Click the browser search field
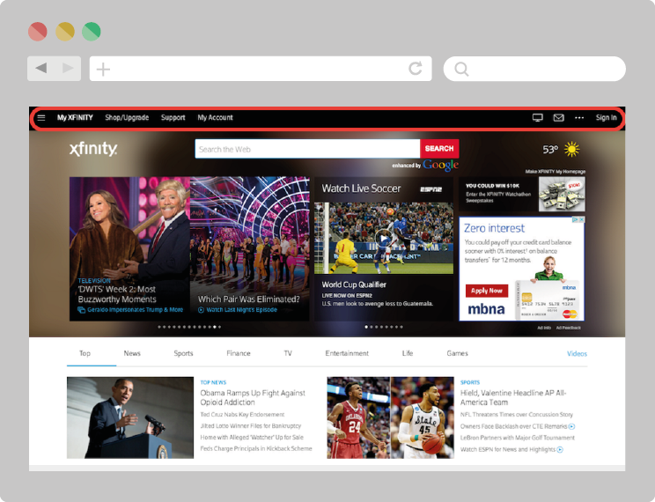Viewport: 655px width, 502px height. [534, 69]
